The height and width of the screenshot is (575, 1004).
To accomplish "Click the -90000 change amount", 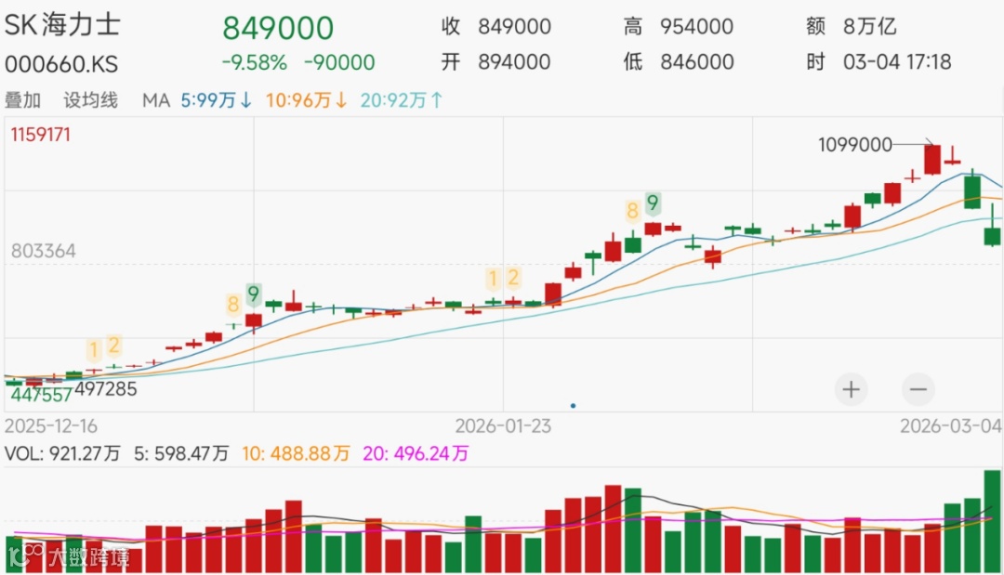I will (339, 62).
